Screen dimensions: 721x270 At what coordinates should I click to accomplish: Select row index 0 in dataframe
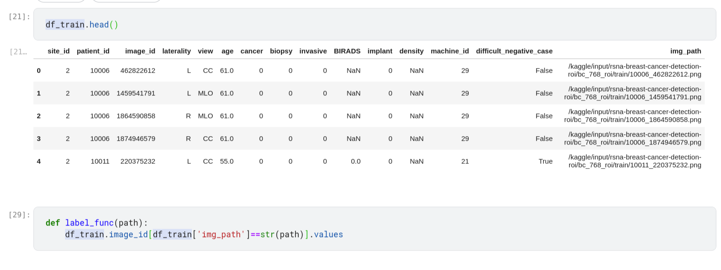pos(39,70)
